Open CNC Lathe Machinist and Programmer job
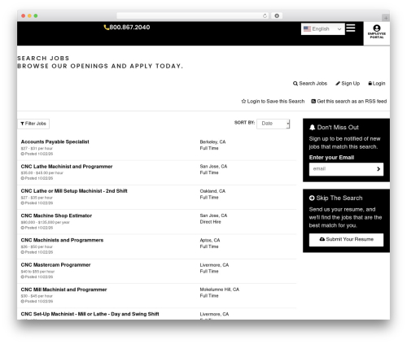 (x=67, y=167)
